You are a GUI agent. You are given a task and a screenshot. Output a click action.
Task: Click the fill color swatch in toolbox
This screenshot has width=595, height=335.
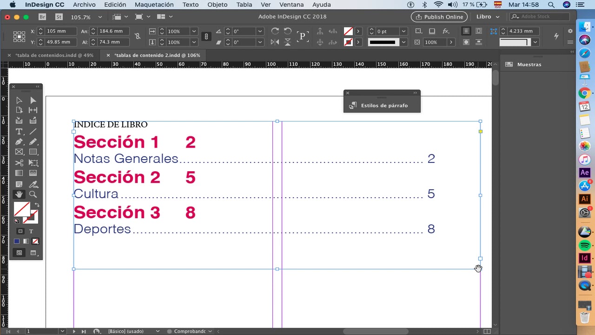tap(22, 210)
